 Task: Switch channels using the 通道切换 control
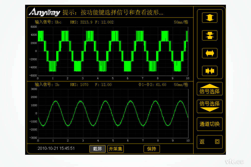point(210,124)
